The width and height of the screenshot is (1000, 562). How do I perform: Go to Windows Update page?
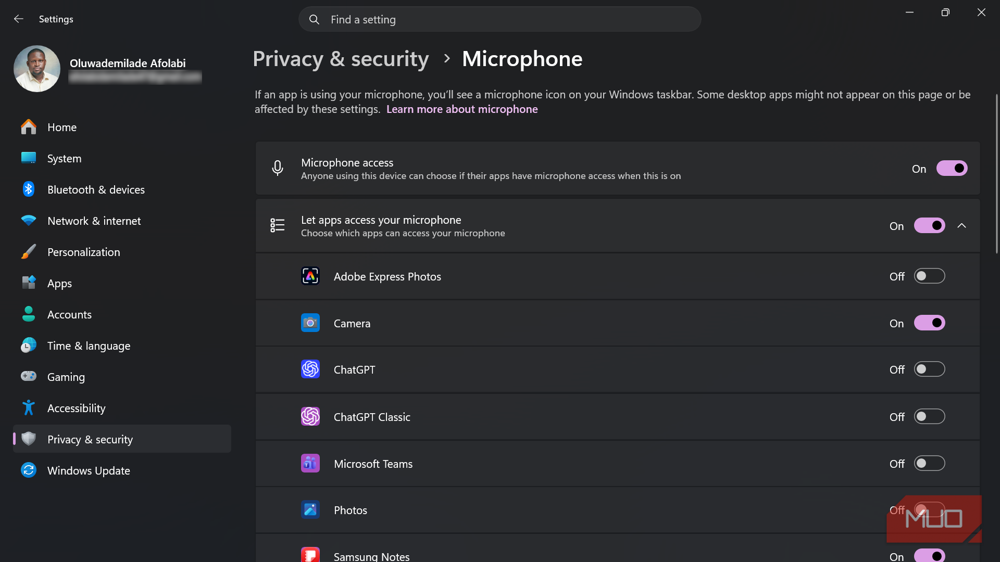coord(122,470)
